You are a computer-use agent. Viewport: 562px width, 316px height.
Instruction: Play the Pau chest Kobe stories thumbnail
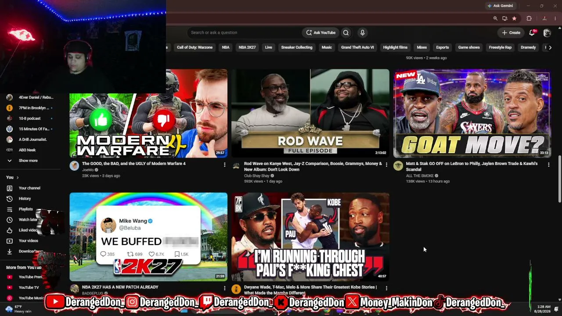click(310, 237)
